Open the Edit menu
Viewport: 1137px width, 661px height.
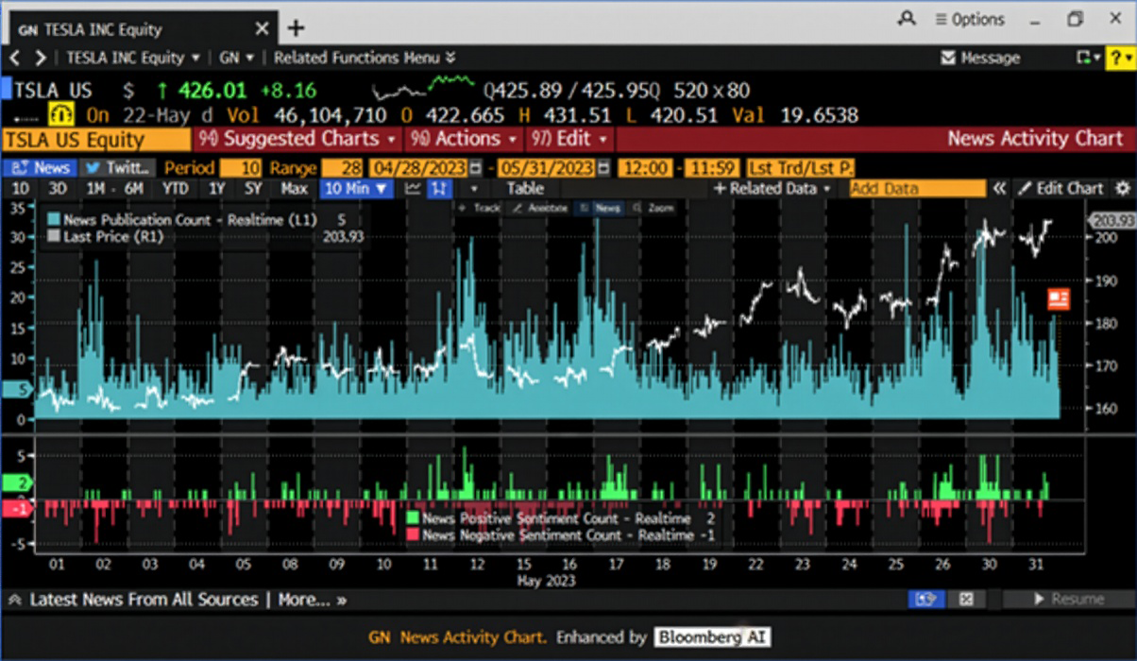(568, 140)
